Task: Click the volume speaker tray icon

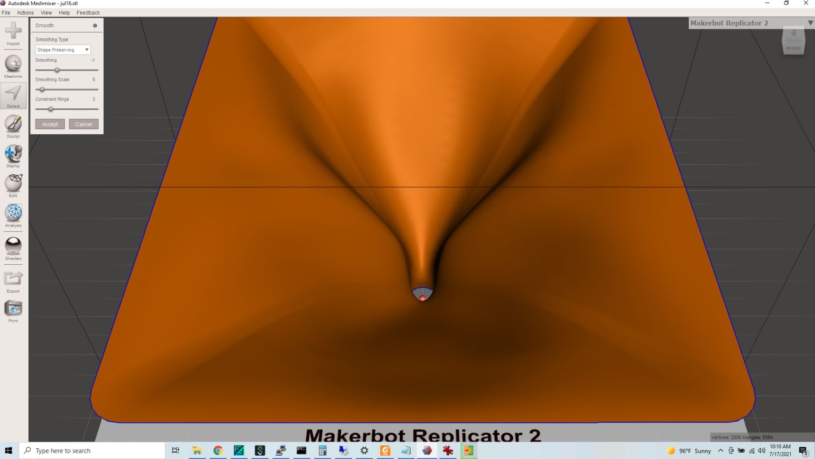Action: click(x=762, y=451)
